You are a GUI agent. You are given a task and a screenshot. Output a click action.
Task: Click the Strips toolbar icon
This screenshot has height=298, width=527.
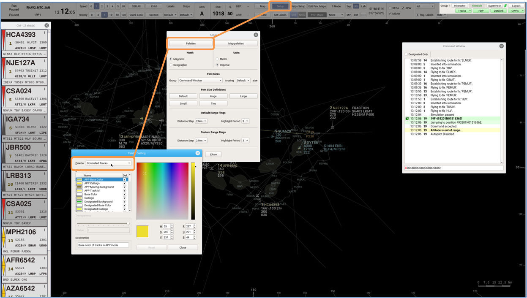click(186, 6)
